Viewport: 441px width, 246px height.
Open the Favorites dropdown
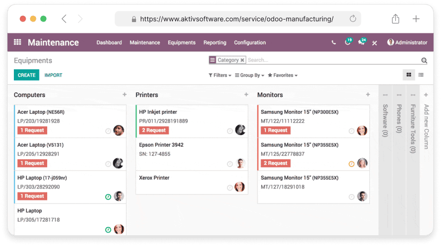click(282, 75)
